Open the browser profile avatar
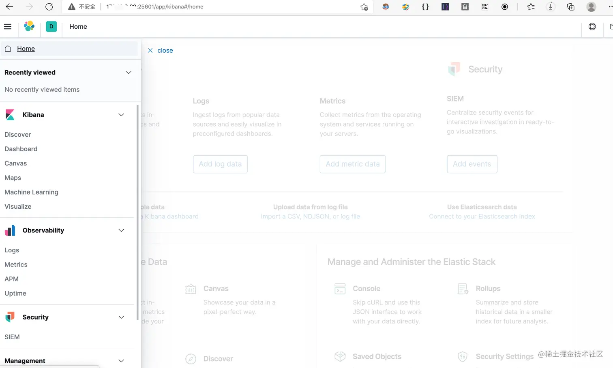The width and height of the screenshot is (613, 368). coord(591,6)
